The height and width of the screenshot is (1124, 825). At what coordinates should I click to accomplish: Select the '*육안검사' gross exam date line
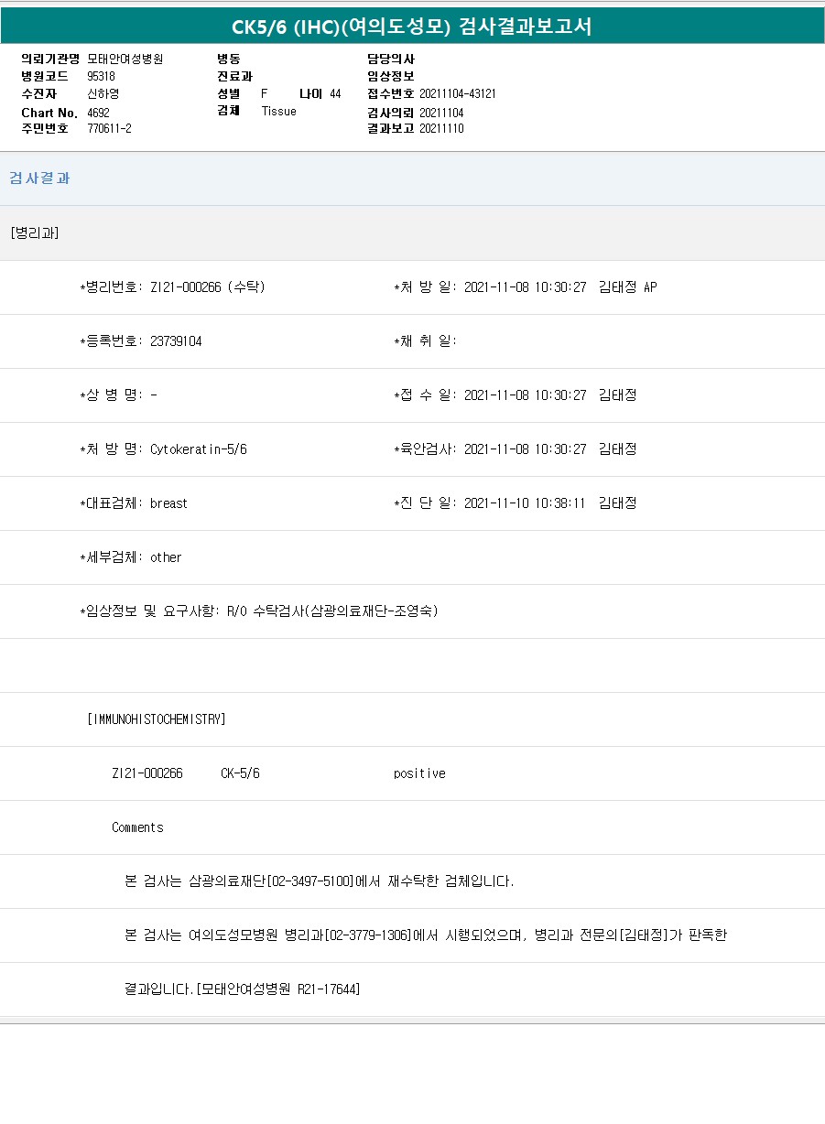515,449
